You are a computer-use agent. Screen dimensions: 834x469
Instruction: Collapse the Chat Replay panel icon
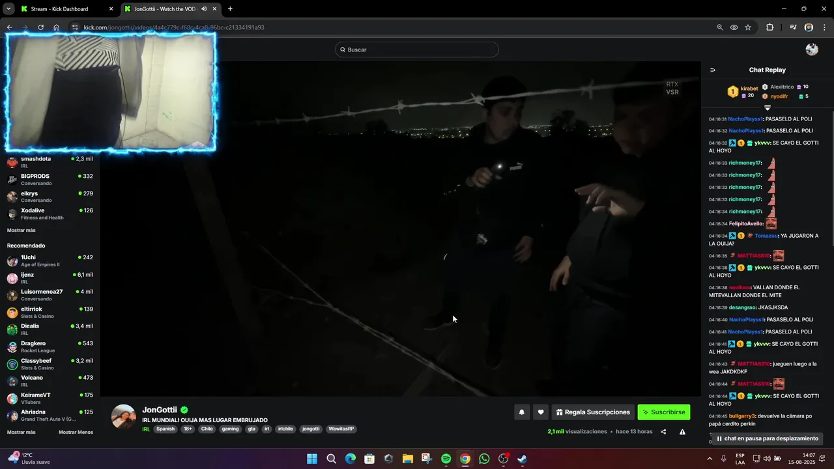coord(713,70)
